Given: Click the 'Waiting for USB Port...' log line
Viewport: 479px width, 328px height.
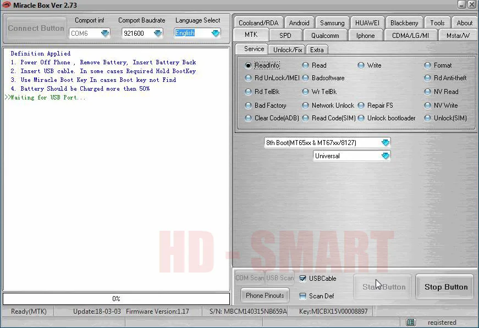Looking at the screenshot, I should [45, 98].
